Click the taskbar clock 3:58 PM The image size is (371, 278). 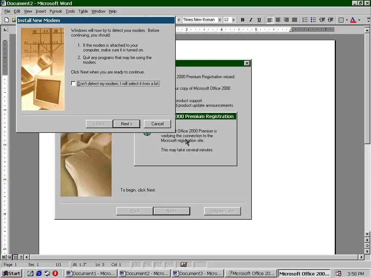[356, 274]
